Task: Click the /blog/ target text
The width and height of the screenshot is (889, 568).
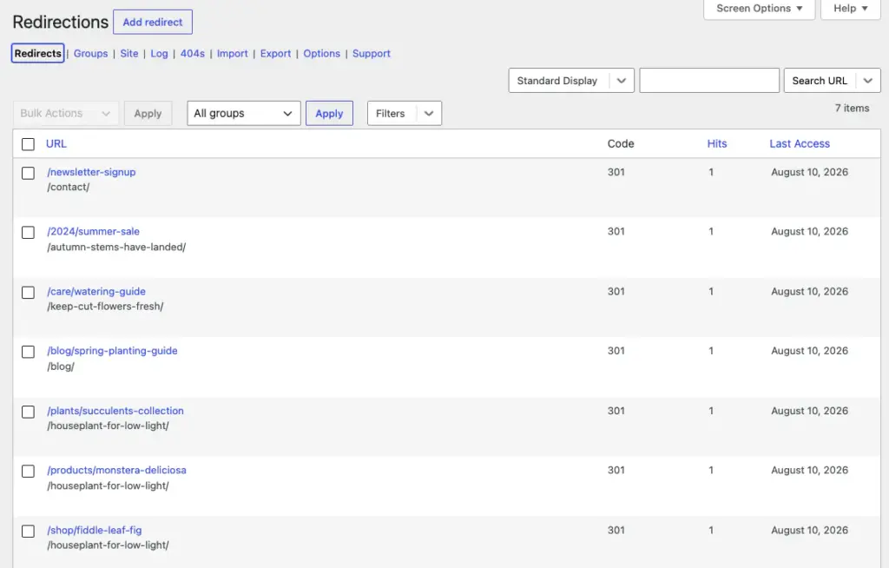Action: point(61,366)
